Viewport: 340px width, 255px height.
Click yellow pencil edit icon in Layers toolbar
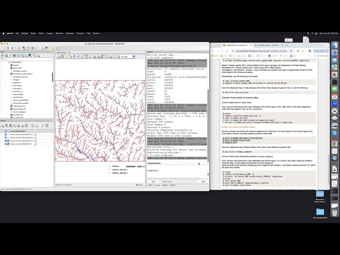[43, 126]
